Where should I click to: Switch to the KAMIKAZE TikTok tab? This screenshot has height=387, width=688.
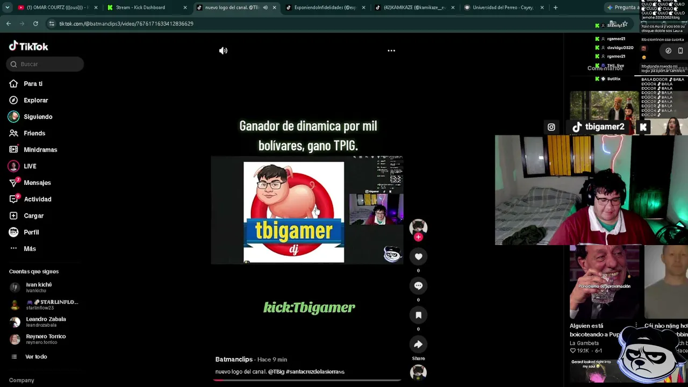pyautogui.click(x=414, y=8)
